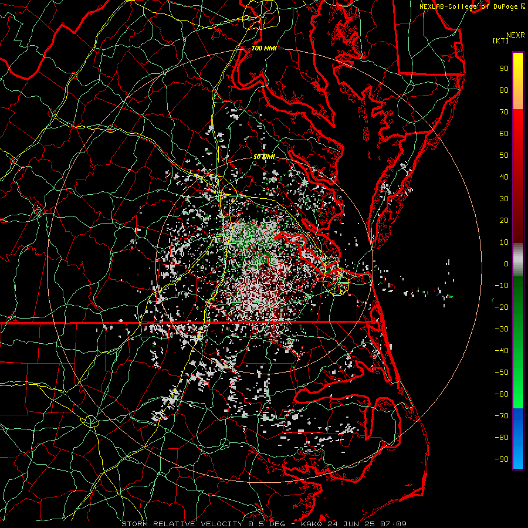Click the -20 value on velocity scale
The height and width of the screenshot is (528, 528).
(502, 307)
